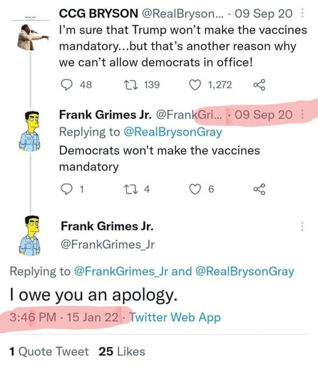Screen dimensions: 318x368
Task: Share CCG BRYSON's tweet
Action: tap(259, 85)
